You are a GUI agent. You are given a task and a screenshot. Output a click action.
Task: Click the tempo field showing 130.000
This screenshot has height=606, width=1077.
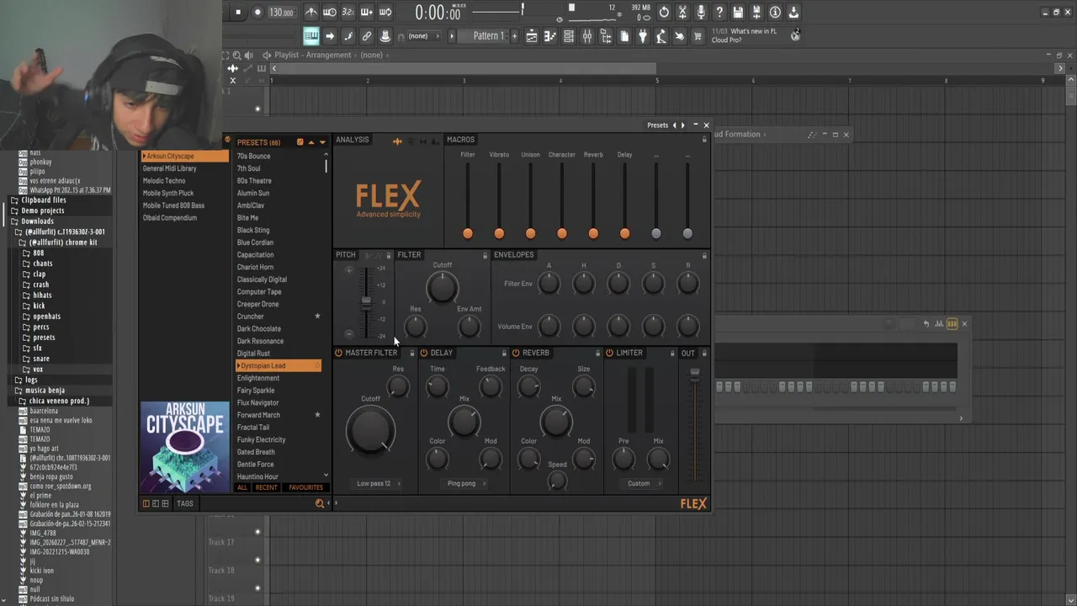[x=281, y=13]
